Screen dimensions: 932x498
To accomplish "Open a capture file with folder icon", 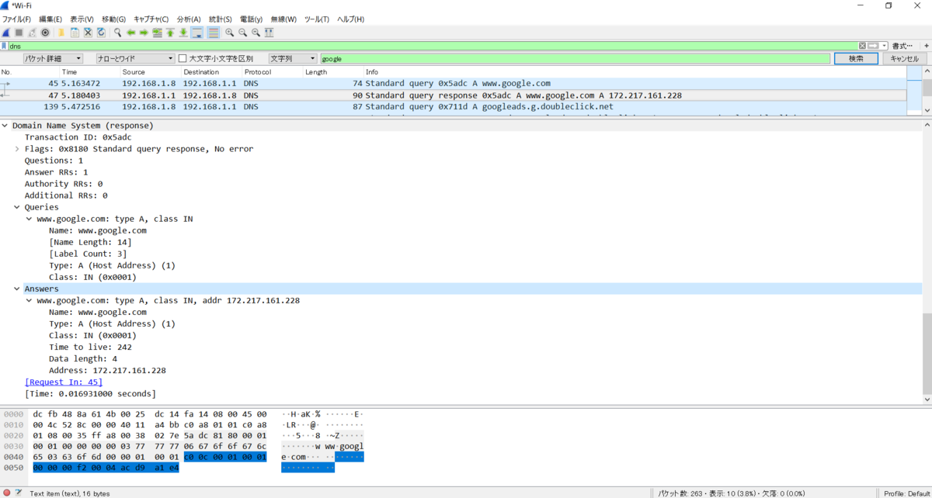I will (x=61, y=33).
